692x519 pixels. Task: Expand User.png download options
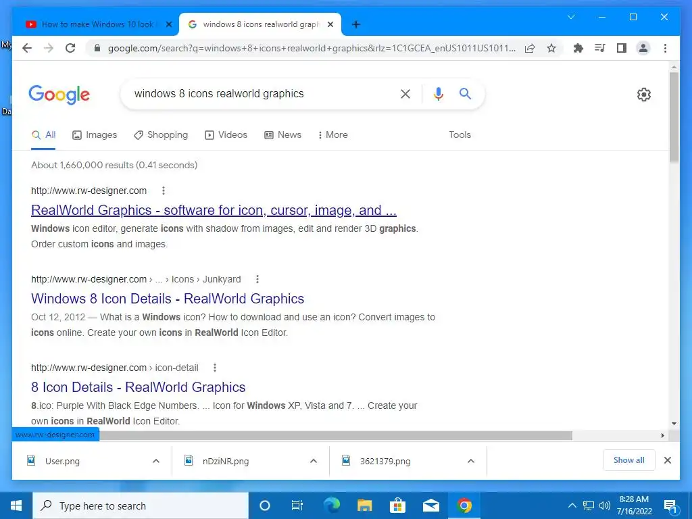156,461
